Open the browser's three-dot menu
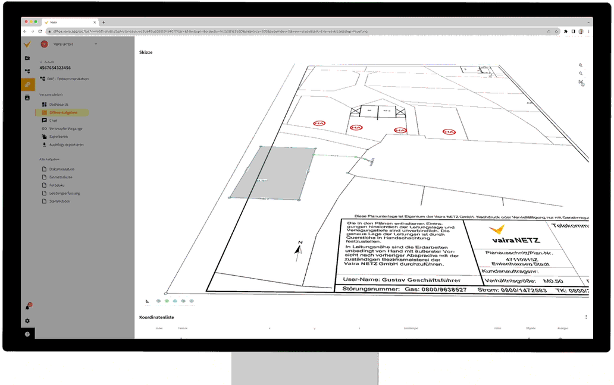 point(588,31)
